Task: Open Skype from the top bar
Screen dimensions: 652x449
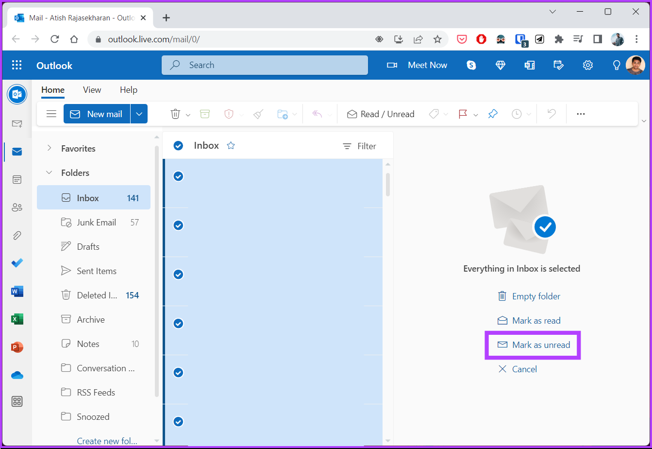Action: [x=470, y=65]
